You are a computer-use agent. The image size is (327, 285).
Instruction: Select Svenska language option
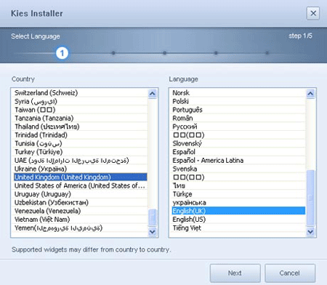click(238, 169)
